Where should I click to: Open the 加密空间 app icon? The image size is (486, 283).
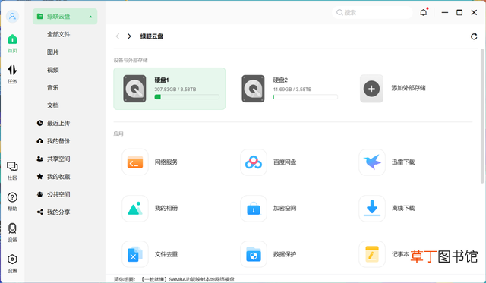click(x=254, y=208)
